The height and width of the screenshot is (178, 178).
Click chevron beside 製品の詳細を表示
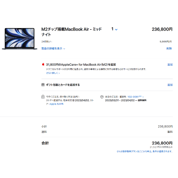(x=64, y=49)
